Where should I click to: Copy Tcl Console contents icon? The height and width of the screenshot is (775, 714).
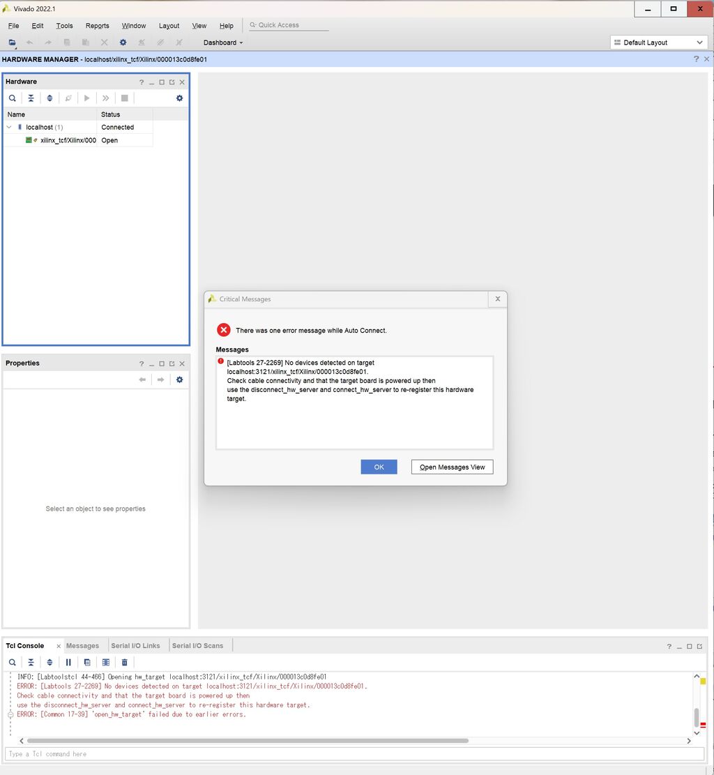click(x=87, y=662)
